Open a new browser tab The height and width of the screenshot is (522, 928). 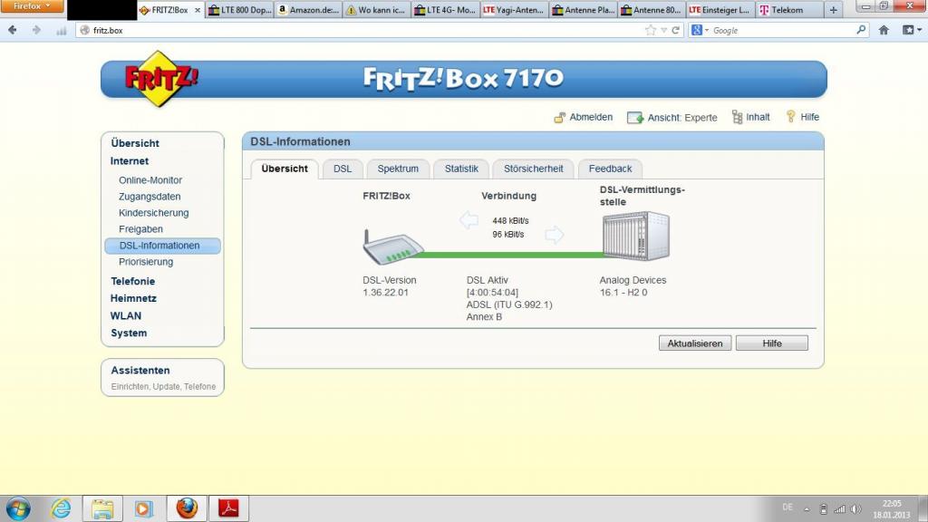click(x=834, y=10)
